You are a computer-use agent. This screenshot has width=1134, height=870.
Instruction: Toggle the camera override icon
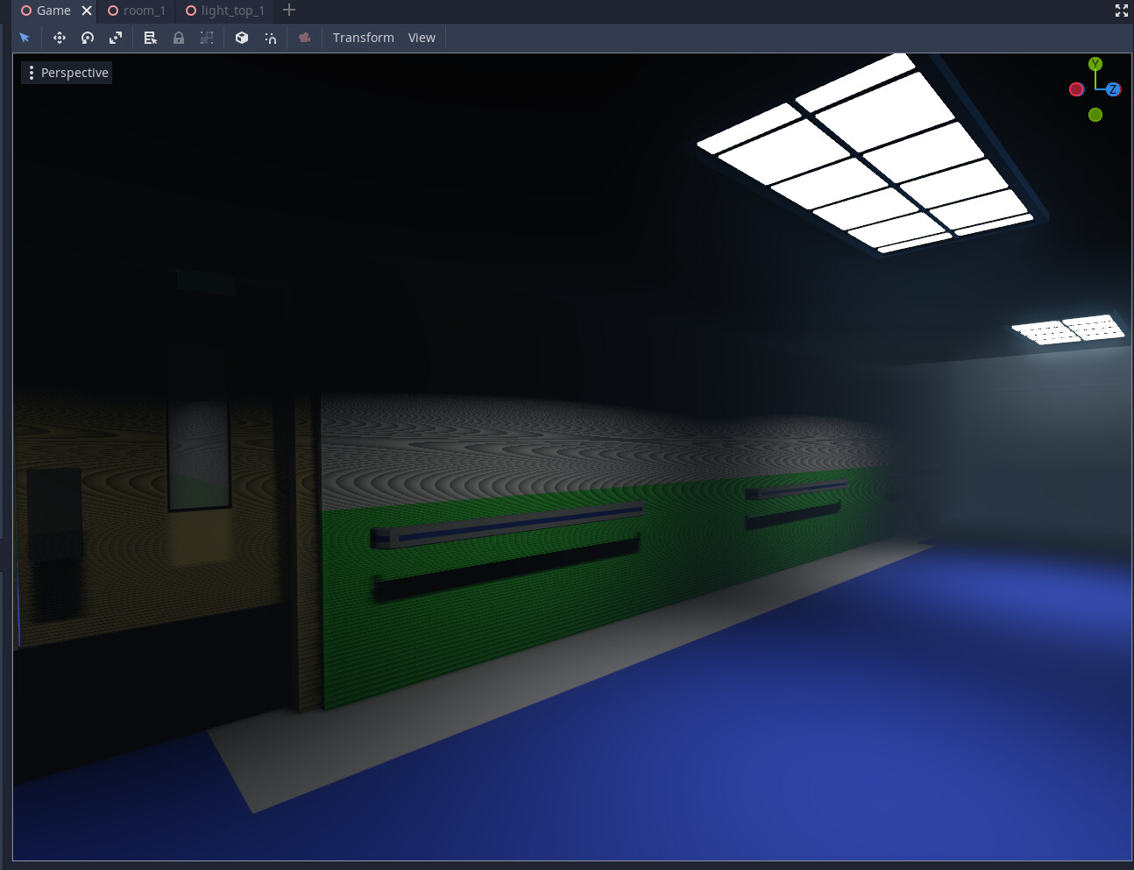coord(305,38)
